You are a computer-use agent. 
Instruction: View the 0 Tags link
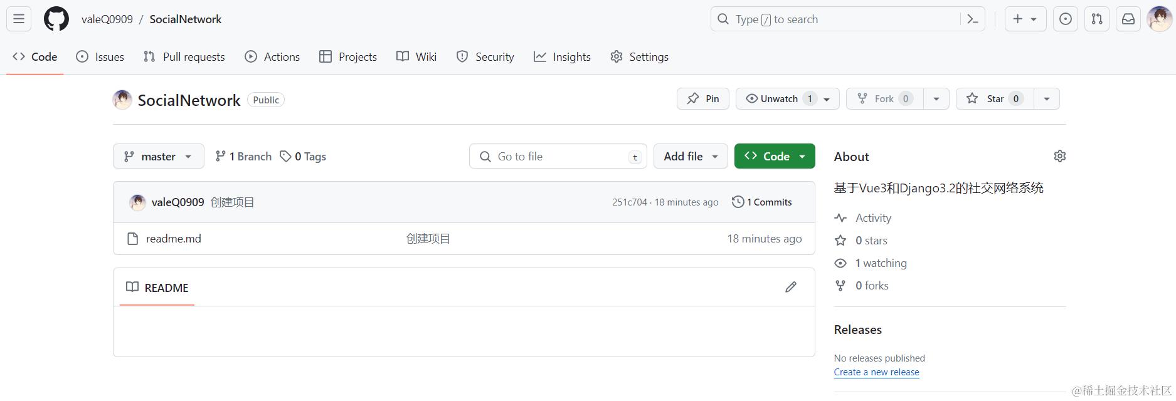click(303, 157)
